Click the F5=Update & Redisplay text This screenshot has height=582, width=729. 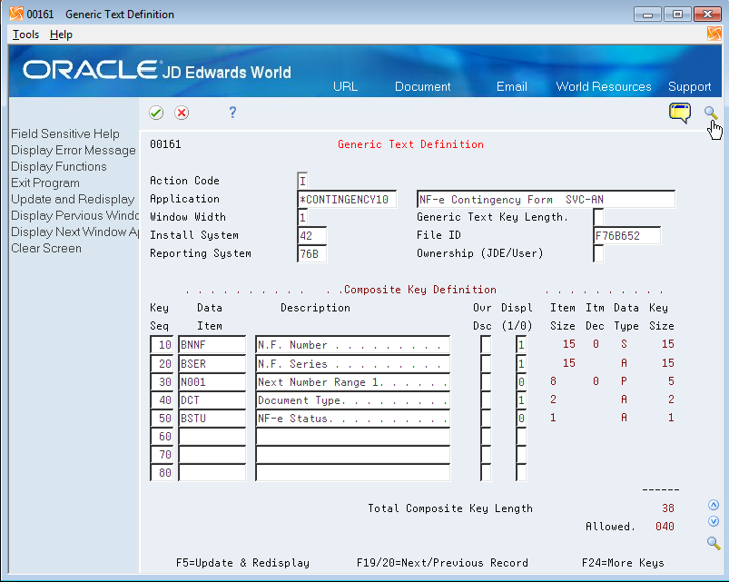[x=242, y=563]
